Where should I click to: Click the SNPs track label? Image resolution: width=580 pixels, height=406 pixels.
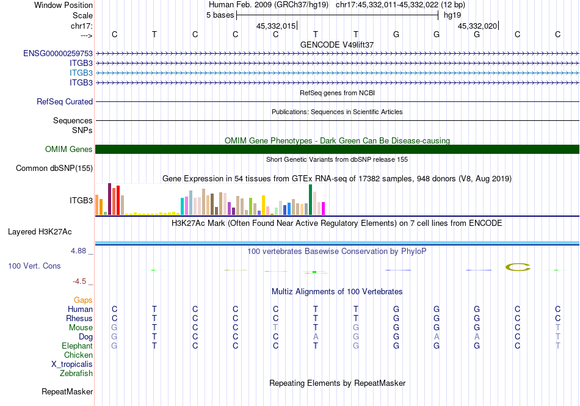[82, 130]
